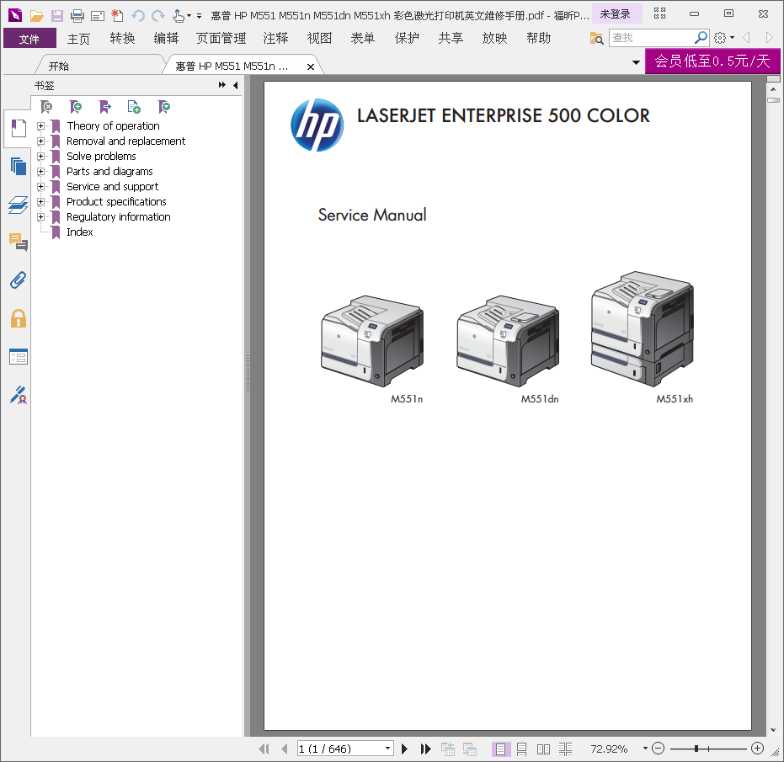Collapse the bookmarks panel with left arrow
The image size is (784, 762).
tap(236, 86)
